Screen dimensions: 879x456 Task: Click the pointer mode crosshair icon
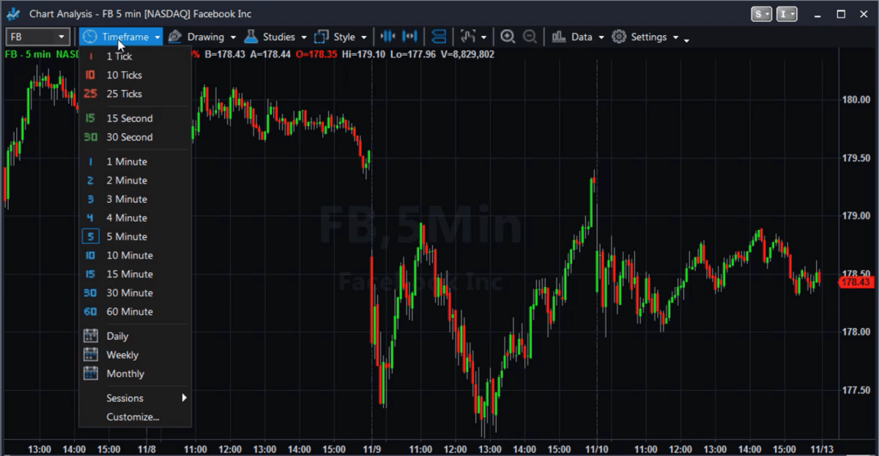(x=468, y=37)
